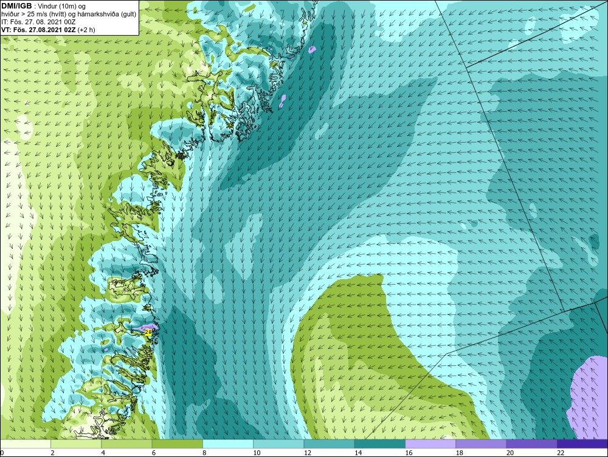
Task: Select the 12–14 m/s teal legend swatch
Action: point(329,444)
